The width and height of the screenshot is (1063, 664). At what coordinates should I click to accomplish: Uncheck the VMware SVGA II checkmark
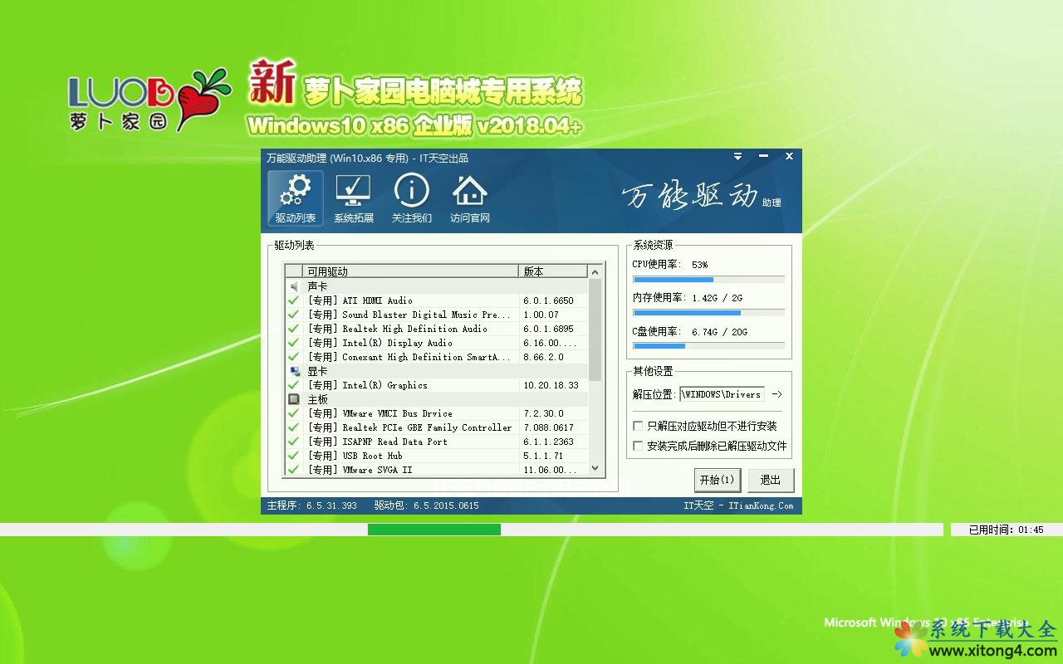pyautogui.click(x=293, y=470)
